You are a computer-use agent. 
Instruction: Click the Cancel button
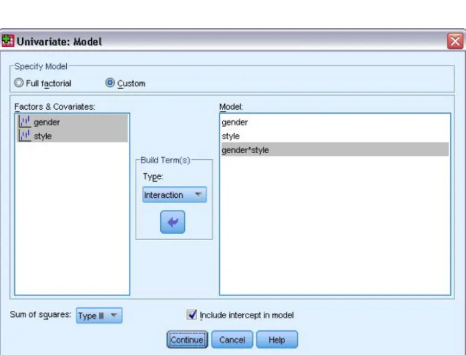pyautogui.click(x=232, y=340)
